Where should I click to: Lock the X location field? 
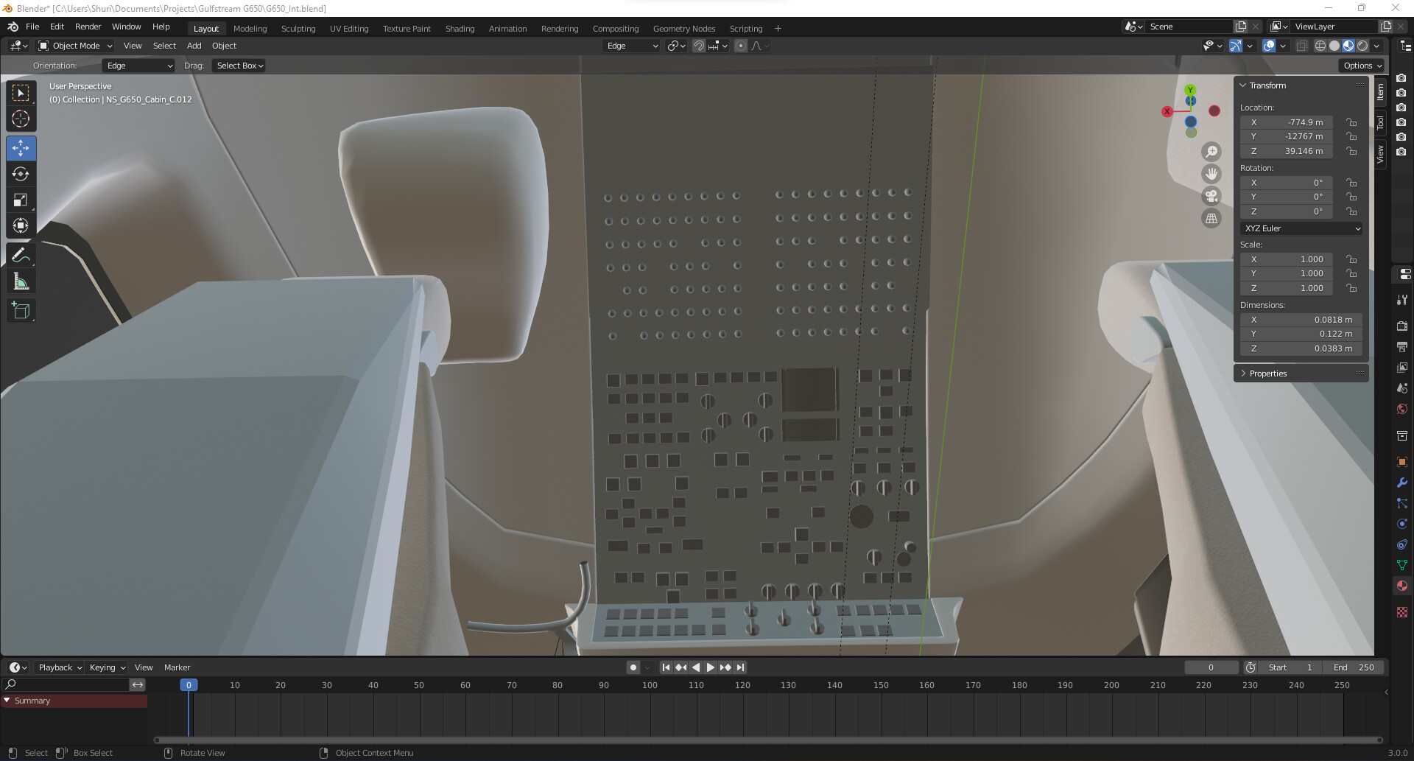tap(1351, 122)
